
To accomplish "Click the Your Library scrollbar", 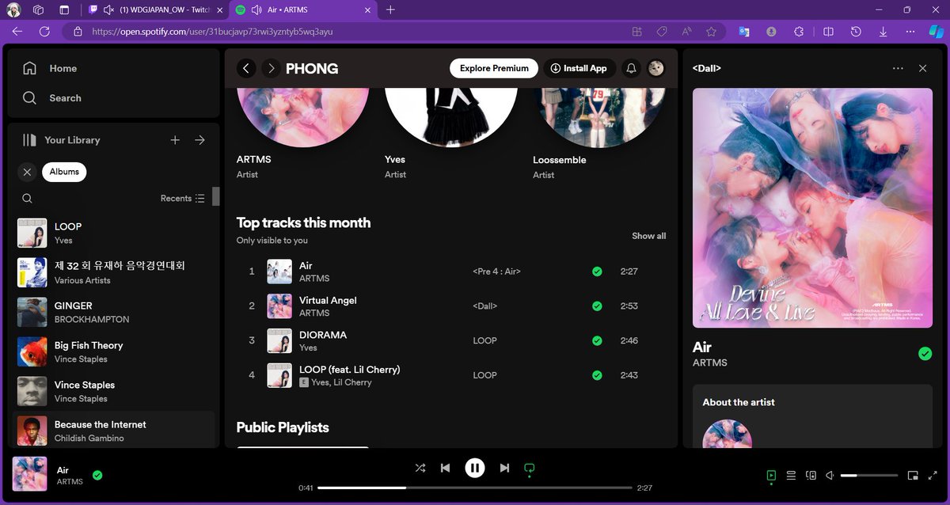I will pos(215,196).
